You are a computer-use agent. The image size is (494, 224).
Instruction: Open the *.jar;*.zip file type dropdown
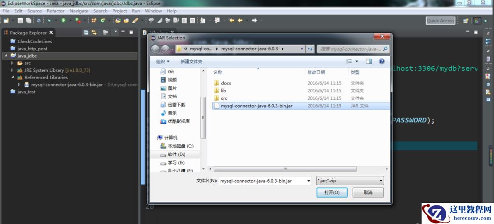click(x=350, y=181)
